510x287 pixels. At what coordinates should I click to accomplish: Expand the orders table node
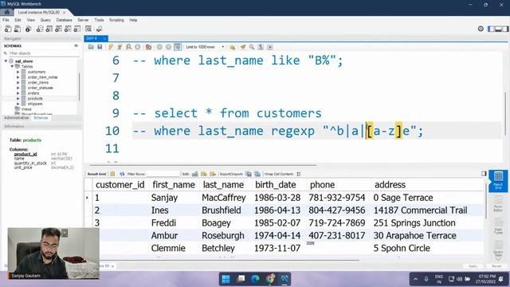pyautogui.click(x=18, y=93)
